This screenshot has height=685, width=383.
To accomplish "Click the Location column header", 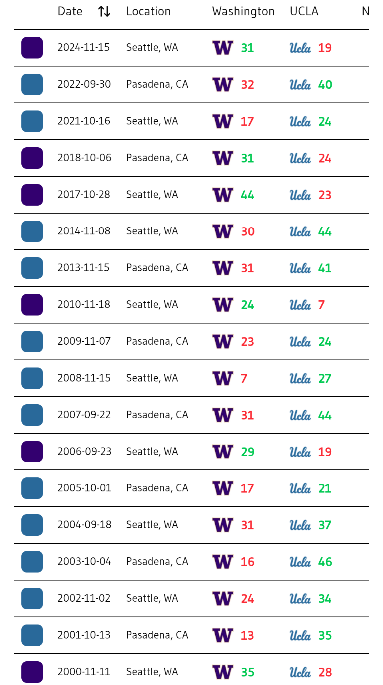I will tap(148, 12).
